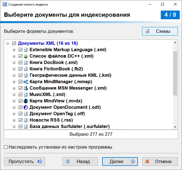Click the DC++ file list icon
The height and width of the screenshot is (170, 182).
point(26,56)
